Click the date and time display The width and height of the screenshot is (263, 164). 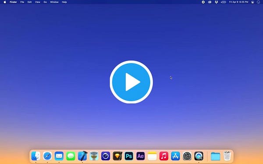239,2
